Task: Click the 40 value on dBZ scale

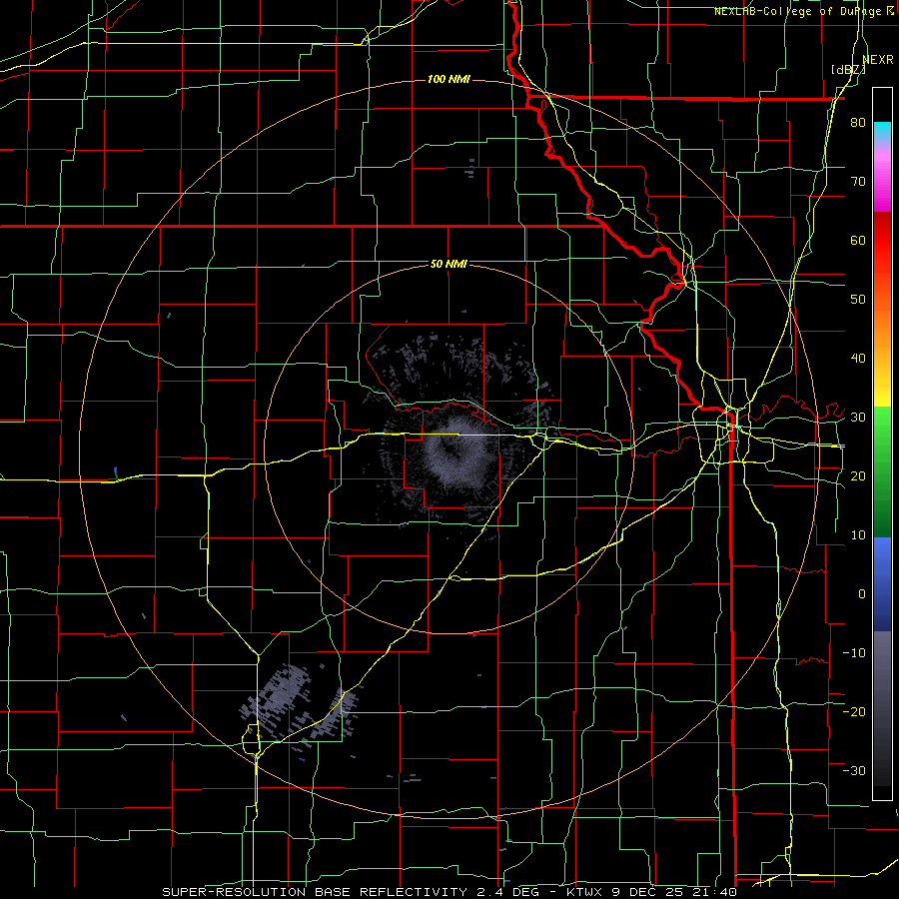Action: tap(858, 359)
